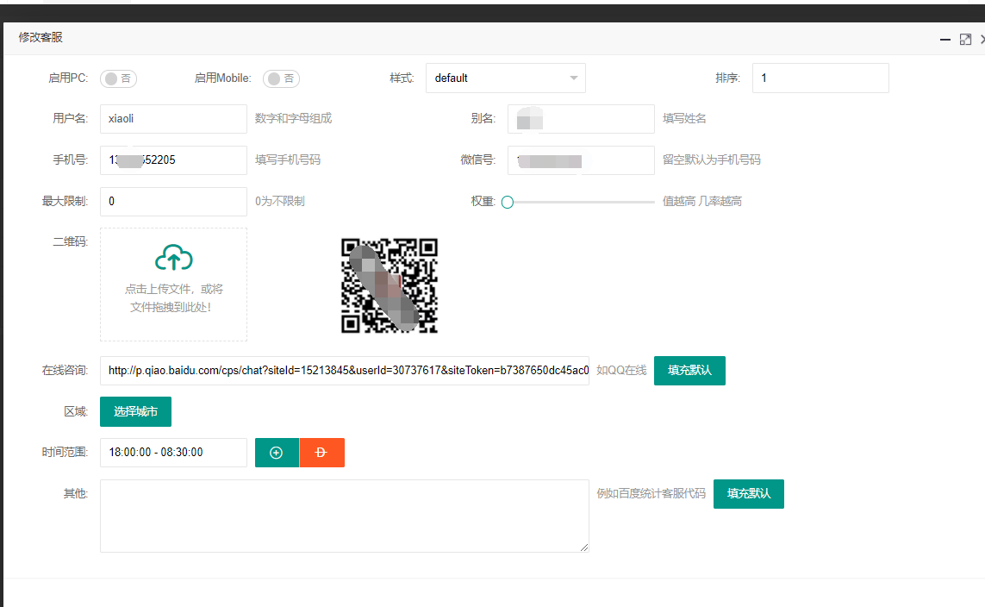
Task: Click 填充默认 beside 其他 textarea
Action: pos(749,494)
